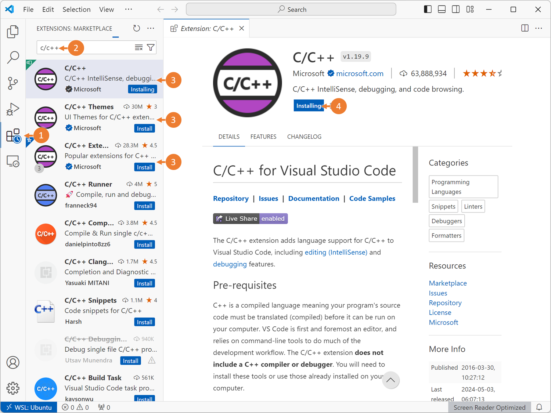Install the C/C++ Snippets extension by Harsh
Viewport: 551px width, 413px height.
tap(144, 322)
